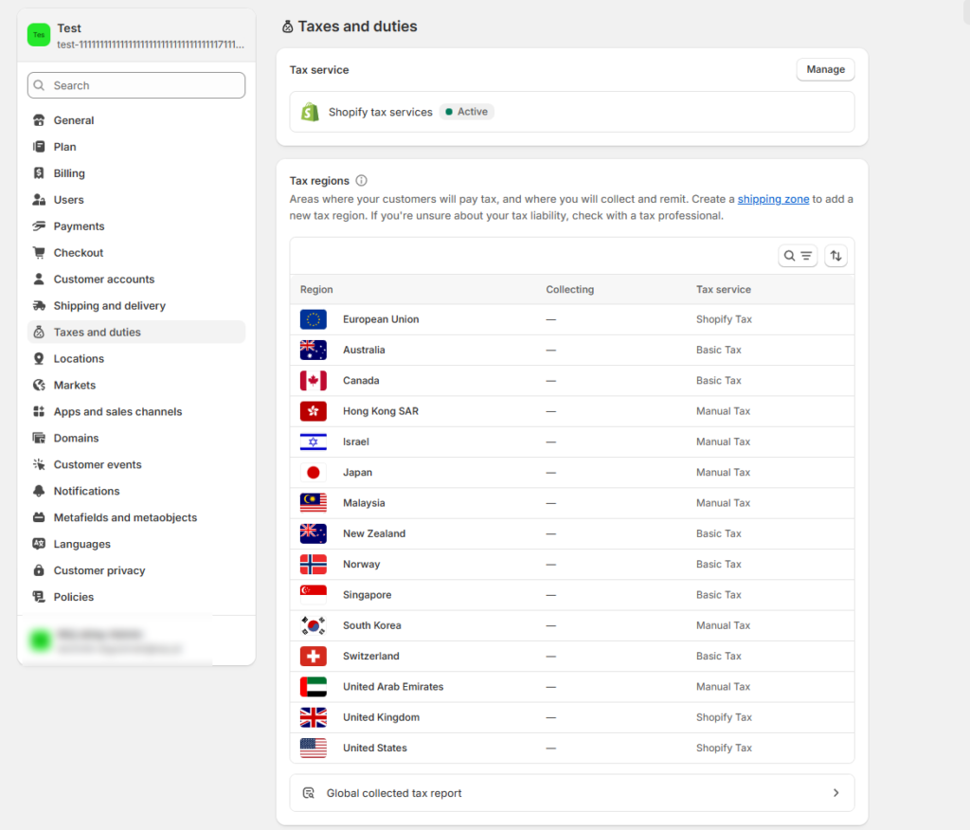
Task: Click the Shopify tax services bag icon
Action: tap(310, 112)
